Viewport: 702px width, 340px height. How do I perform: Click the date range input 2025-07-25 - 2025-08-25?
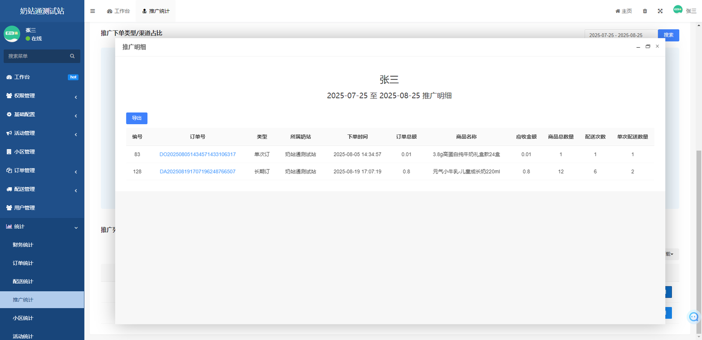pyautogui.click(x=621, y=35)
